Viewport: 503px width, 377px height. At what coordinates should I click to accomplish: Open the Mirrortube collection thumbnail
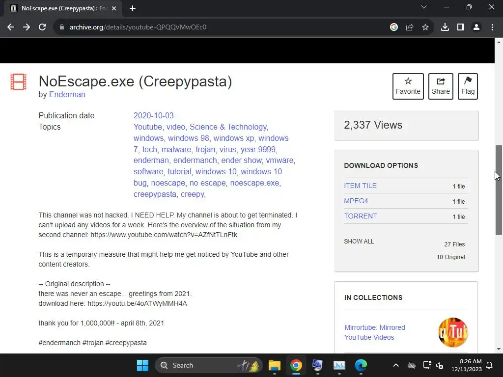click(453, 332)
